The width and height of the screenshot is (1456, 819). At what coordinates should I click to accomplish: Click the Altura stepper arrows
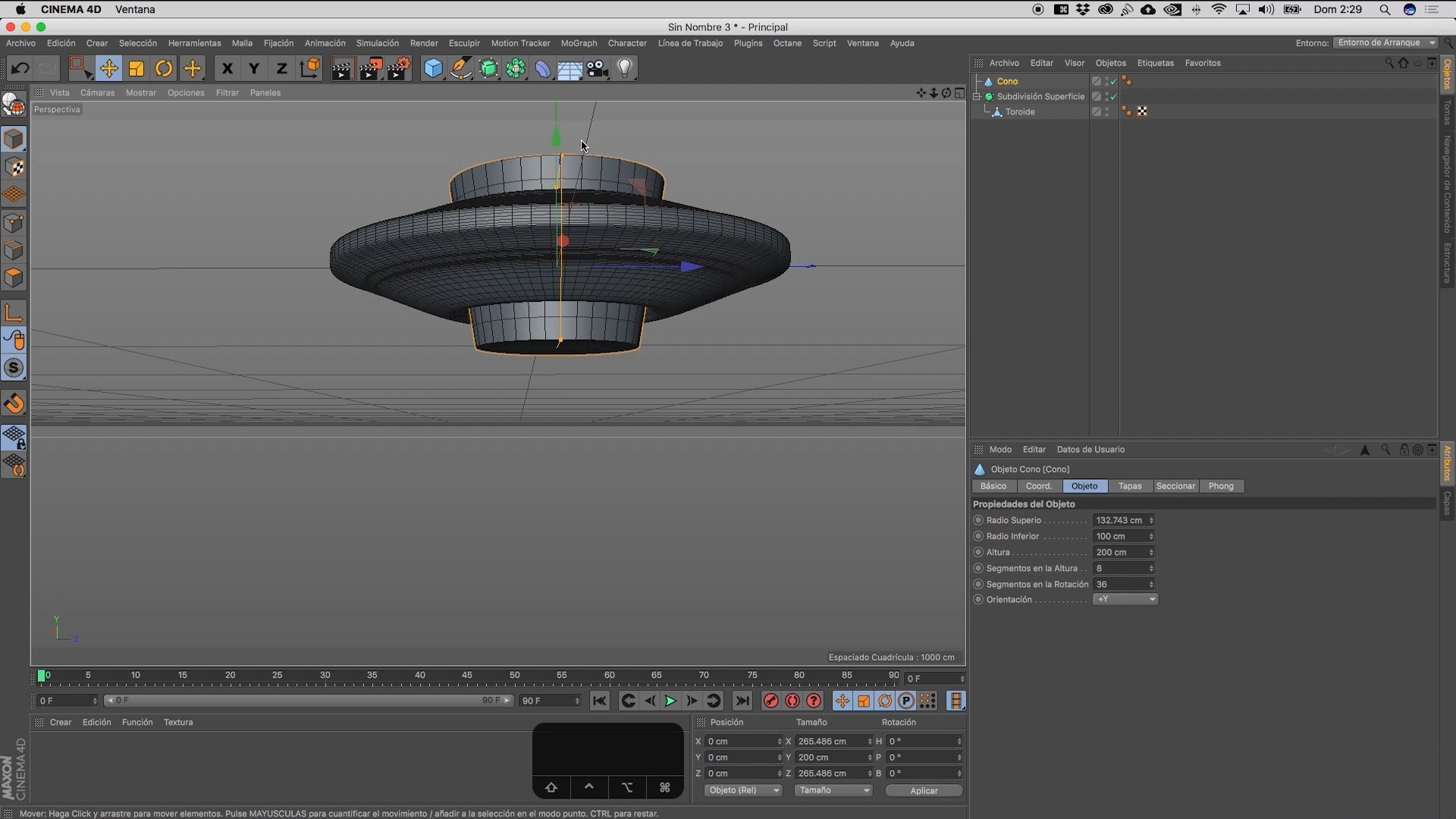tap(1151, 552)
